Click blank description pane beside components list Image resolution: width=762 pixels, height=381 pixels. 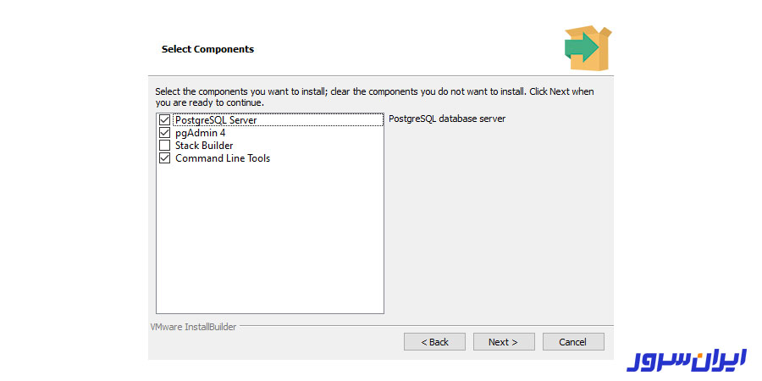point(498,218)
